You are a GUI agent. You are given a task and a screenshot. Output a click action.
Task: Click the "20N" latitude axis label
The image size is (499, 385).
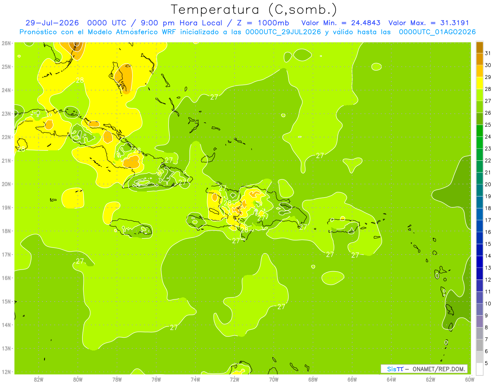6,184
